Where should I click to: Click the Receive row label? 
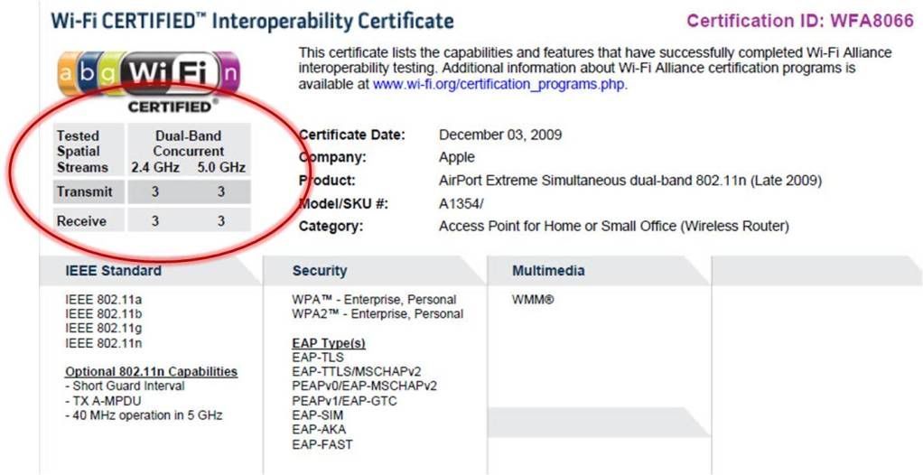tap(82, 221)
